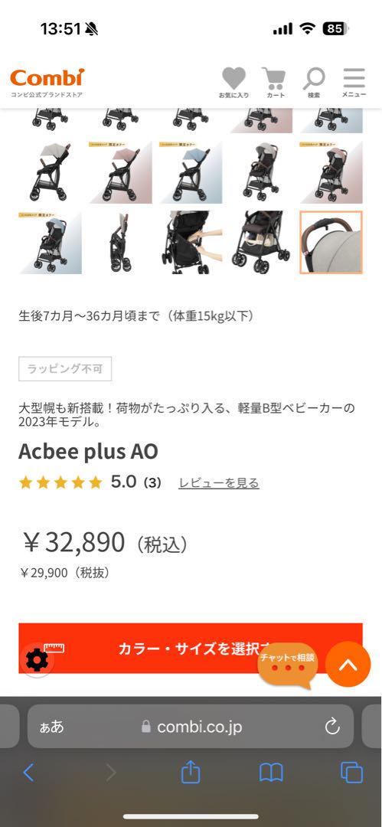Tap the orange scroll-to-top arrow button
The height and width of the screenshot is (827, 382).
pyautogui.click(x=348, y=664)
